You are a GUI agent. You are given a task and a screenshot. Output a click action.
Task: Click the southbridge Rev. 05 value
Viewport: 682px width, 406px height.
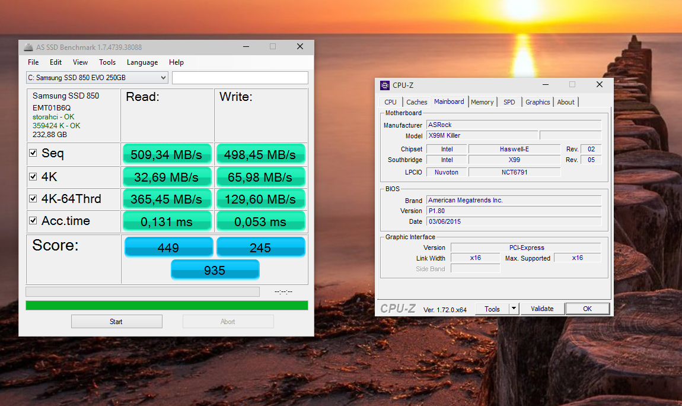pyautogui.click(x=591, y=160)
